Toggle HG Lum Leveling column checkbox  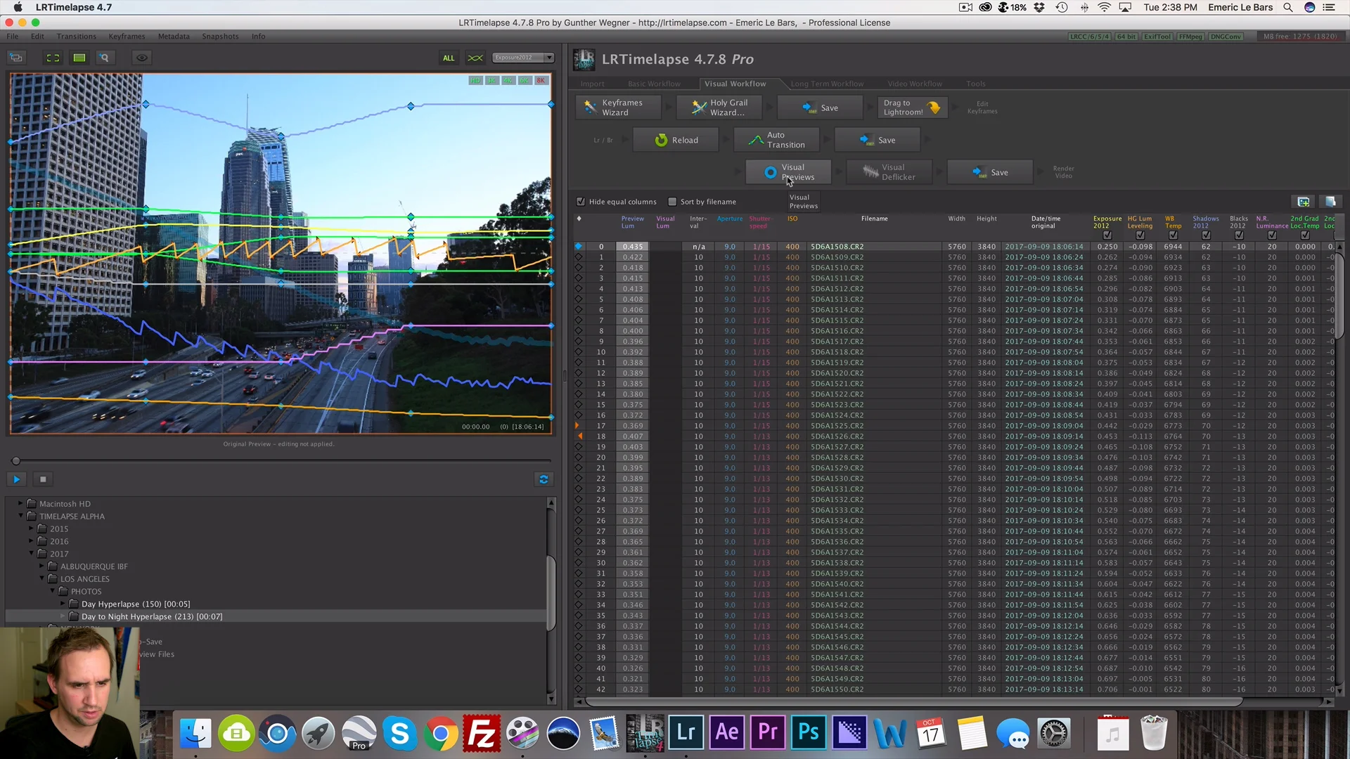tap(1140, 235)
